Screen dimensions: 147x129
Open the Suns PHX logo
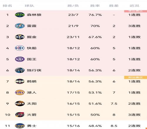click(20, 103)
